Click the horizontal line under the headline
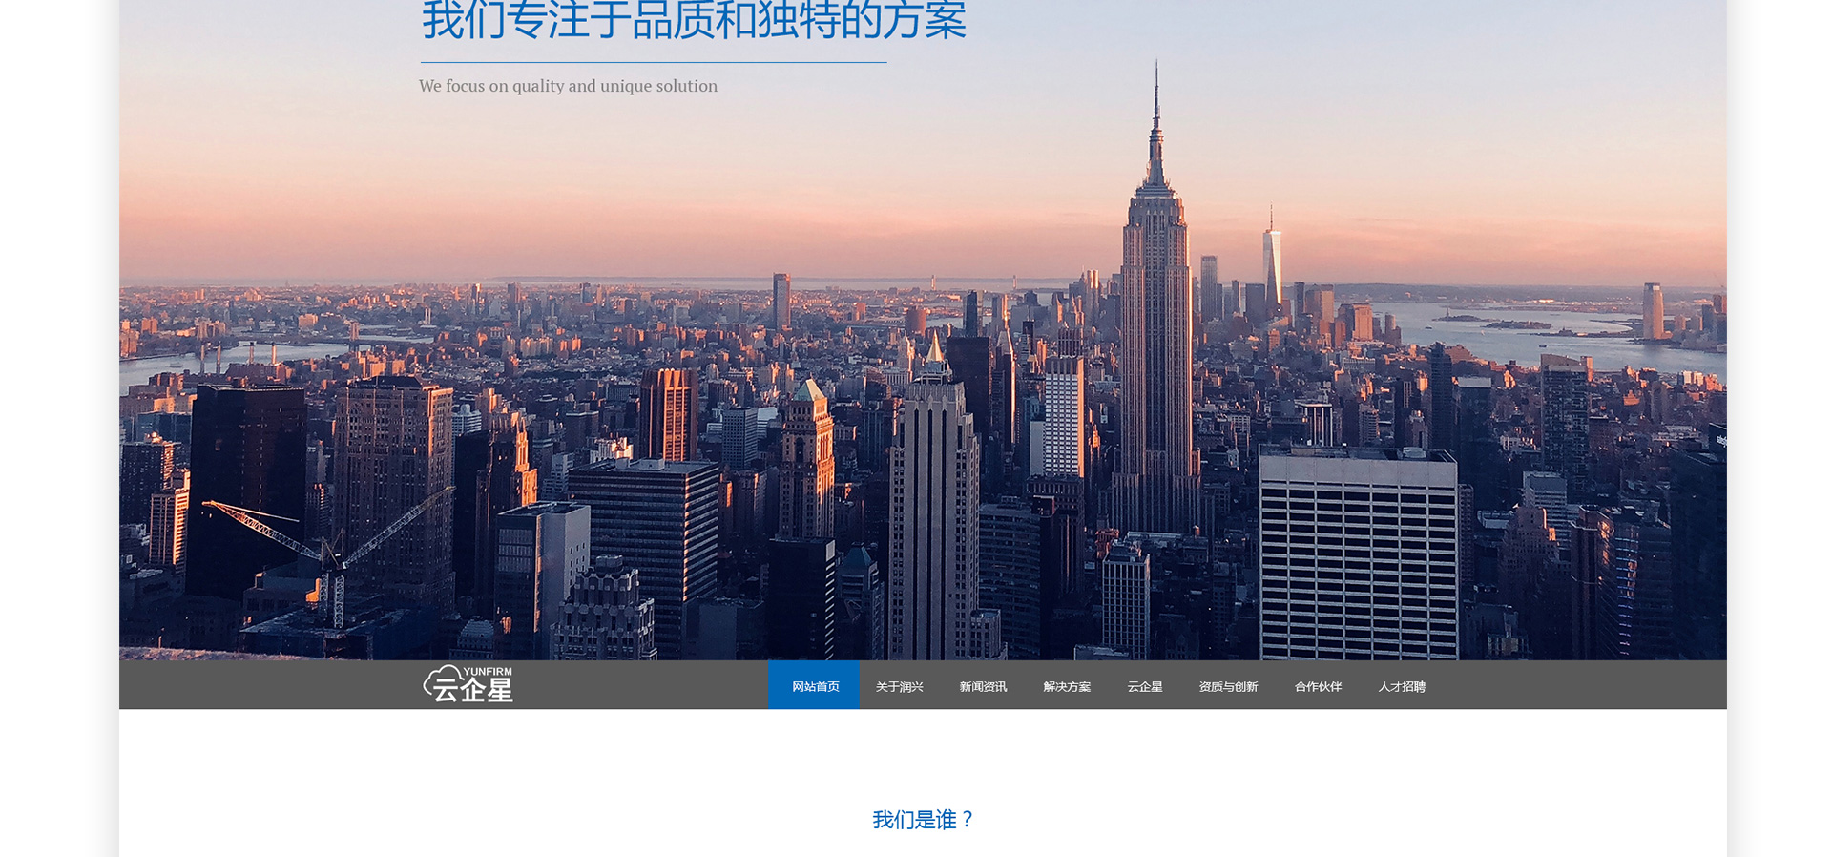The image size is (1832, 857). pos(653,63)
